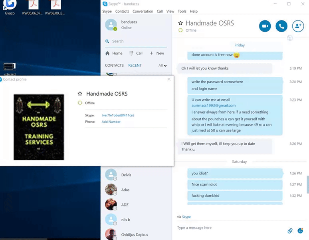
Task: Click Deivis avatar icon
Action: pos(111,174)
